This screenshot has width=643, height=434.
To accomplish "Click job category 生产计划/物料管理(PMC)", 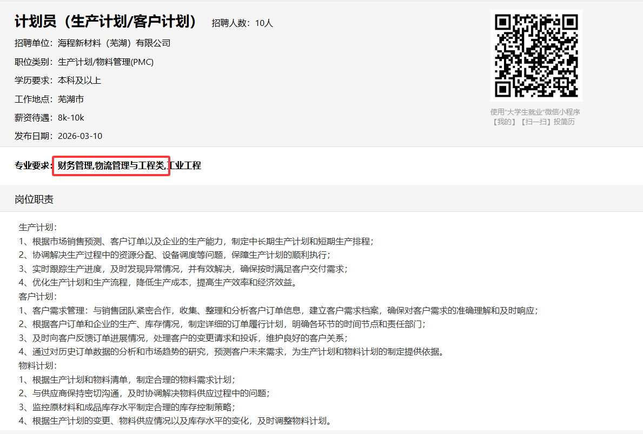I will pyautogui.click(x=105, y=62).
